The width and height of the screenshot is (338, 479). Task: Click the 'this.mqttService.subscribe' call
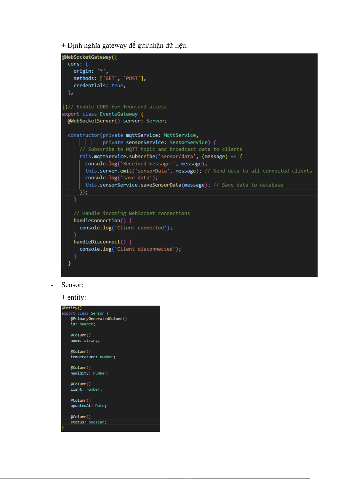tap(117, 157)
